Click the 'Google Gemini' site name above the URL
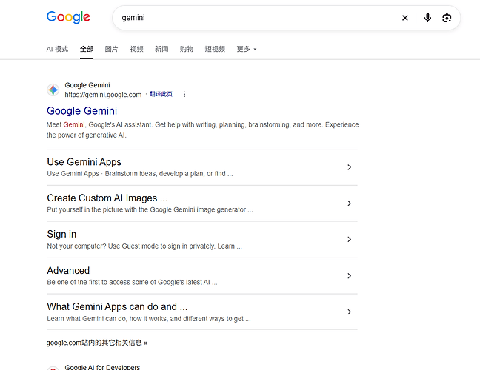Screen dimensions: 480x370 point(87,85)
